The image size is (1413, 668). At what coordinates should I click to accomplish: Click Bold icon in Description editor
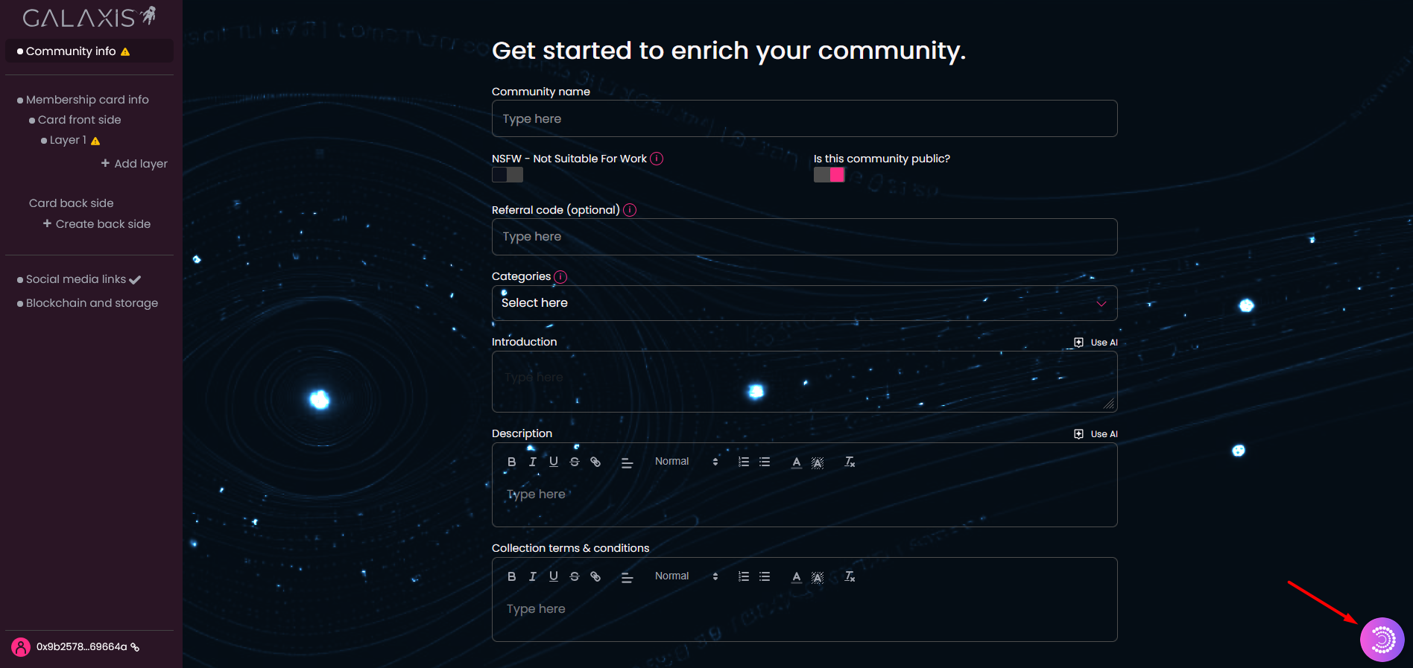point(511,462)
